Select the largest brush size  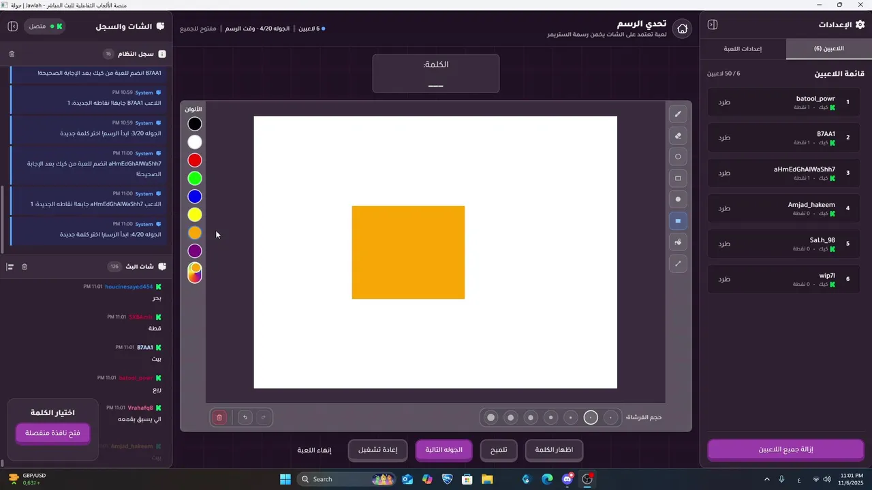(x=490, y=417)
